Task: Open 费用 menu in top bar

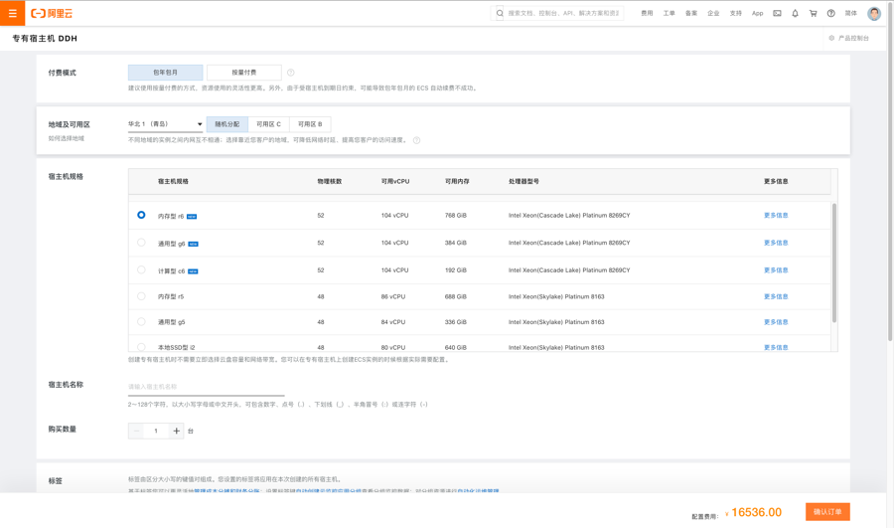Action: (x=647, y=13)
